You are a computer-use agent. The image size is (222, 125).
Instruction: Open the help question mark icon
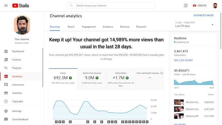tap(186, 6)
